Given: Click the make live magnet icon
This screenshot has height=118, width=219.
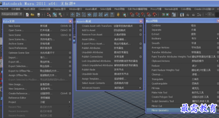Looking at the screenshot, I should coord(155,15).
